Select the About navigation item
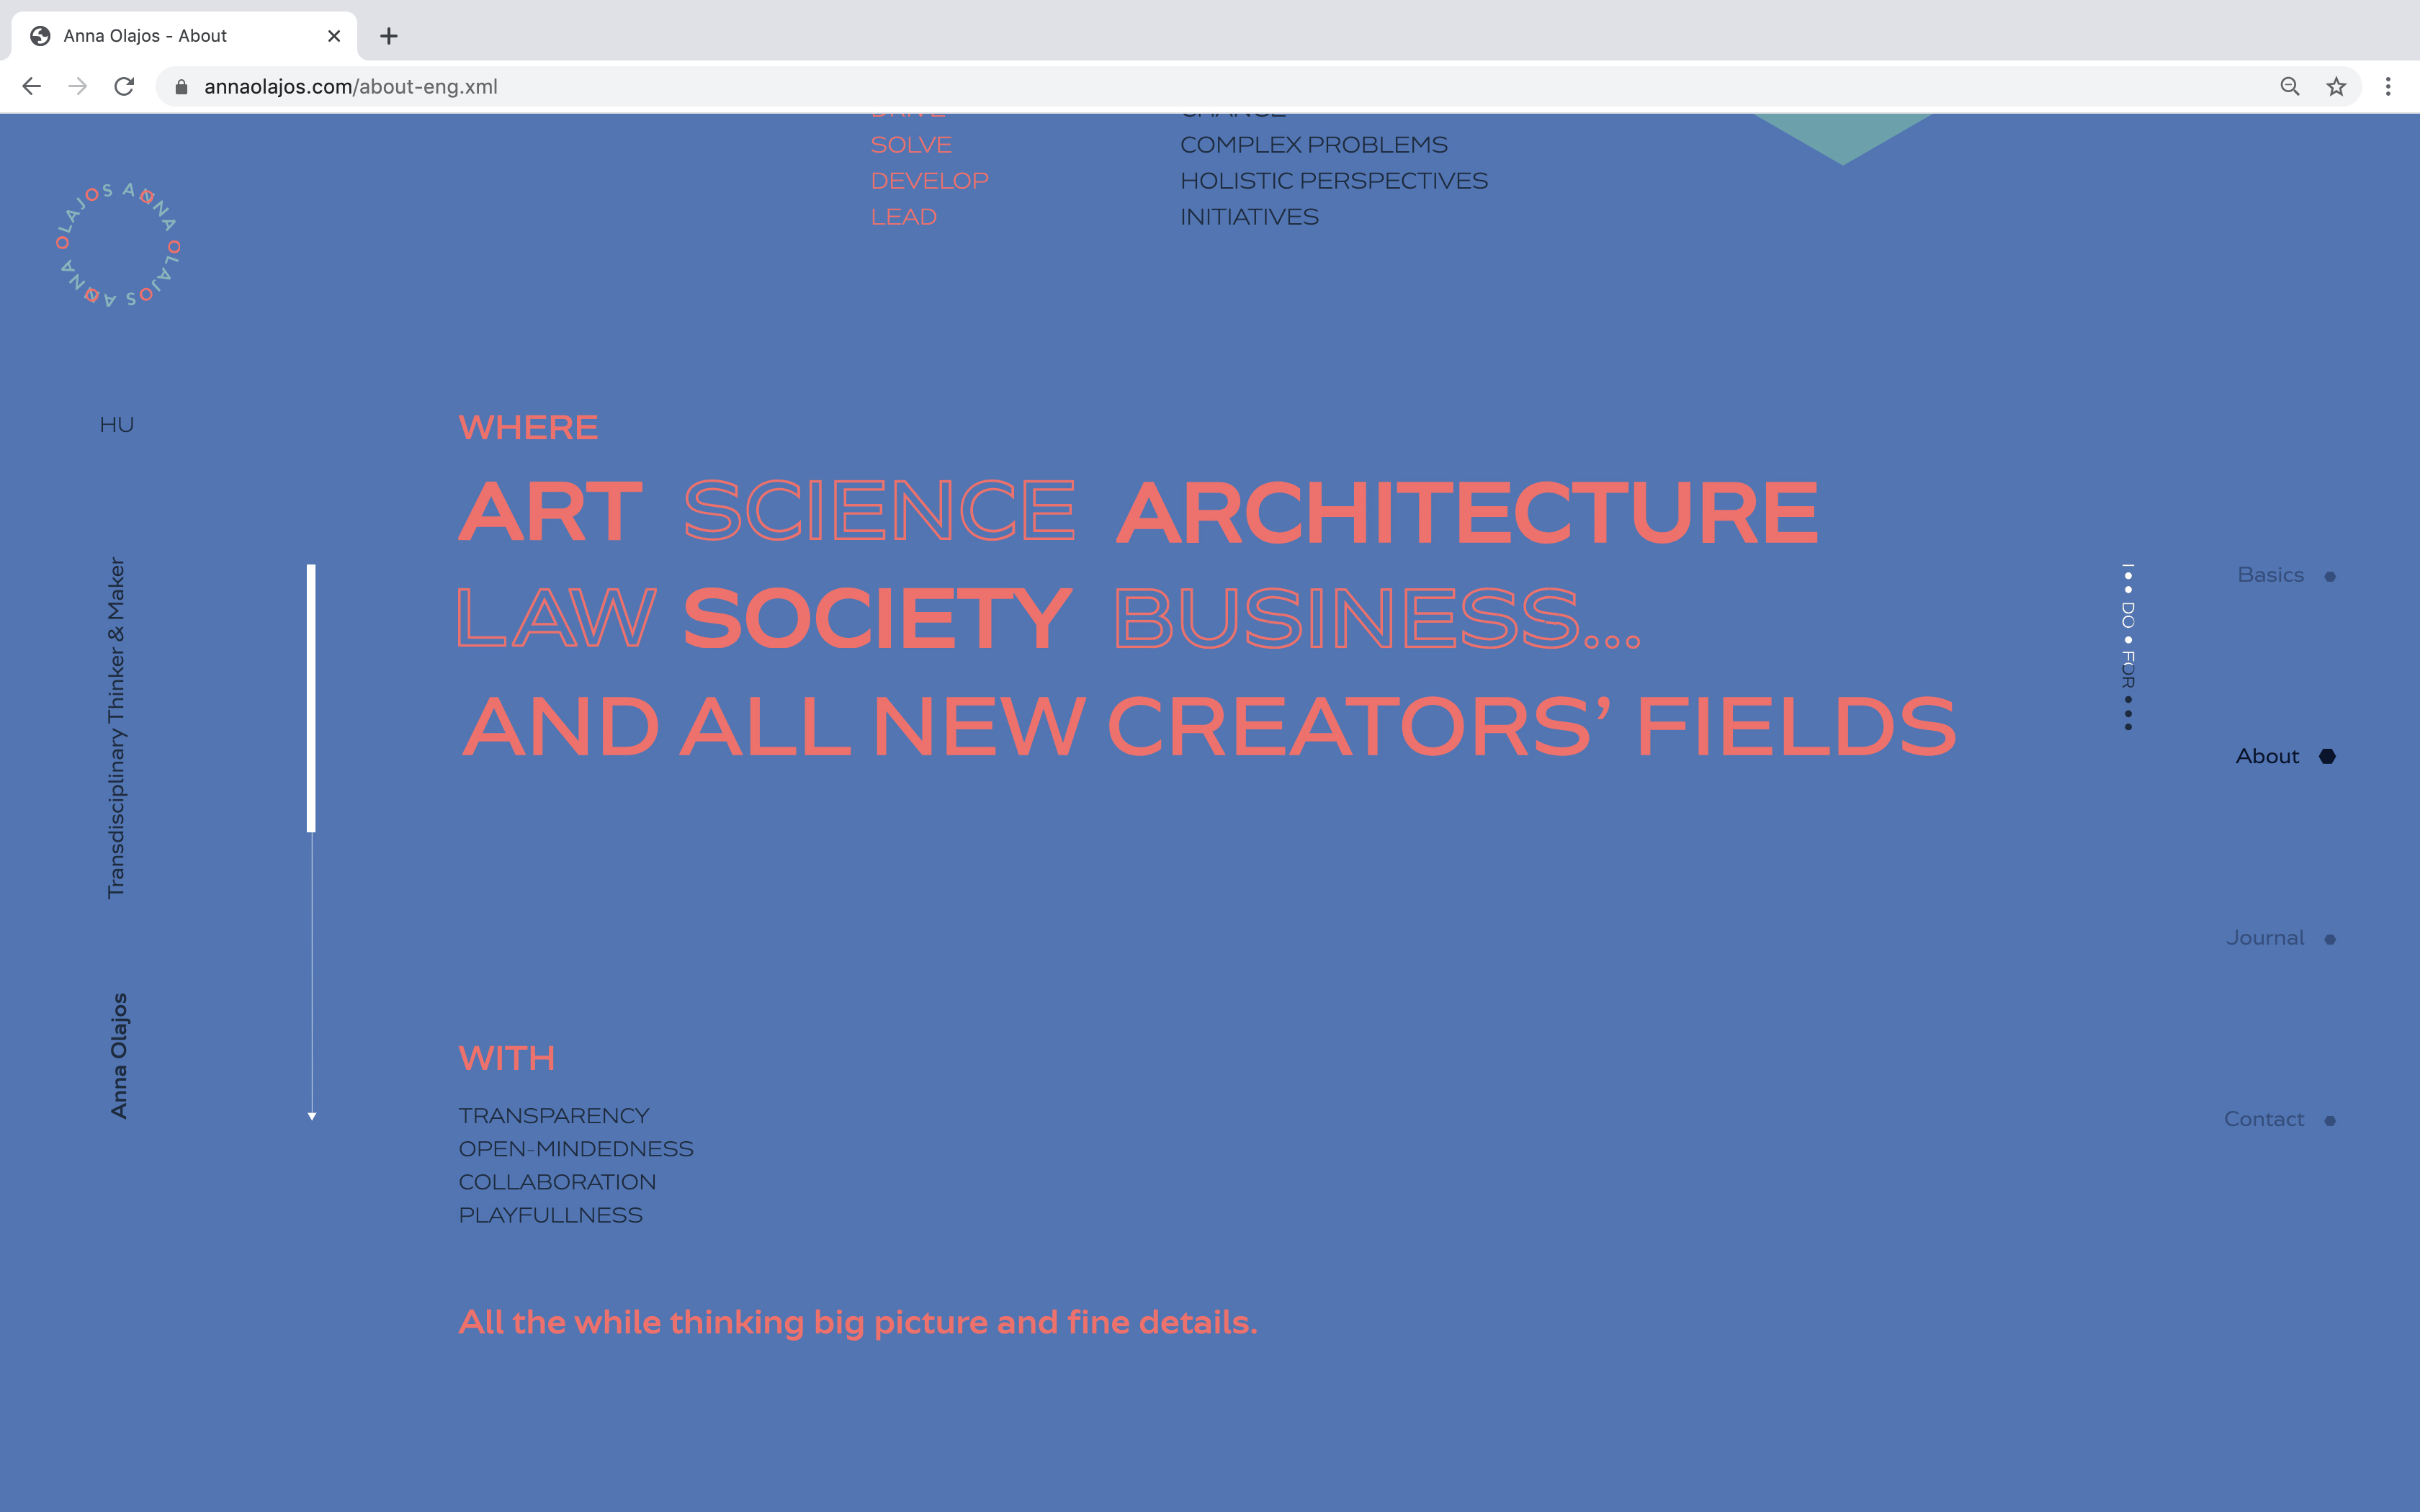The width and height of the screenshot is (2420, 1512). [2267, 756]
